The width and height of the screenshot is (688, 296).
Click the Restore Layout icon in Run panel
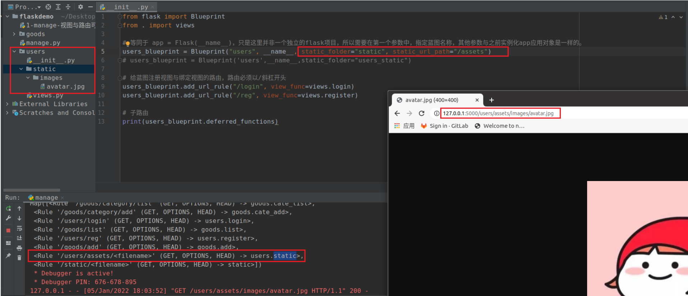8,243
